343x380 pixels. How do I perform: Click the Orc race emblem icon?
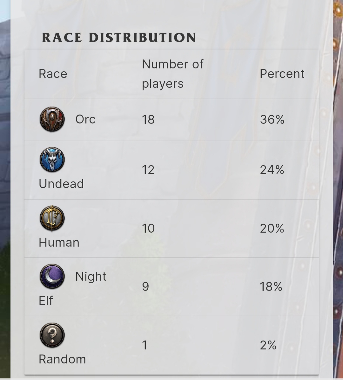click(x=52, y=119)
